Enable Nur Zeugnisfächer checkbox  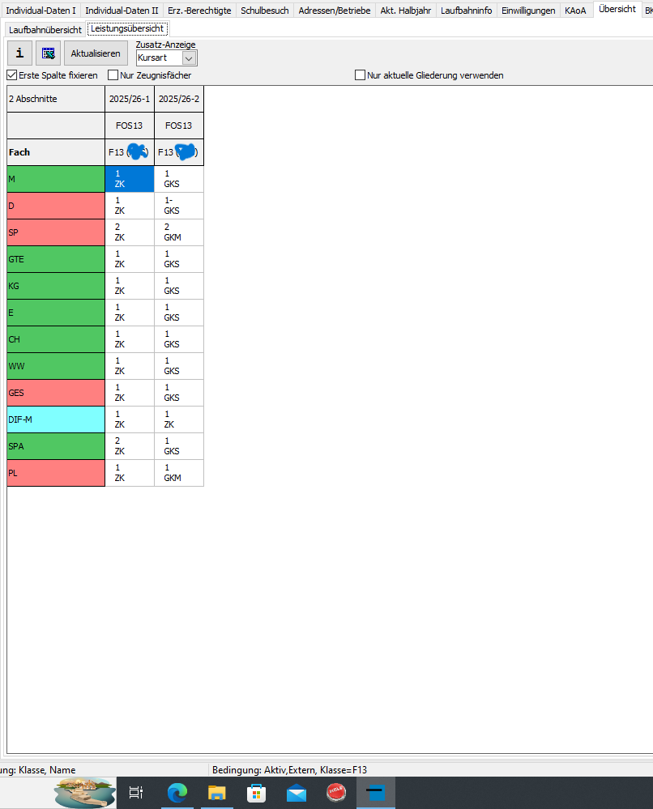click(113, 75)
